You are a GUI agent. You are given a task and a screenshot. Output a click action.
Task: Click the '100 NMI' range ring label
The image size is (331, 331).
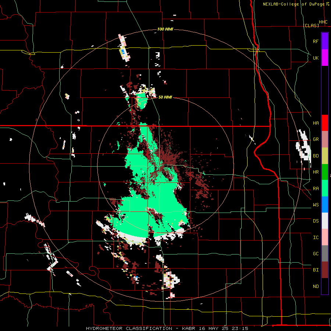[165, 29]
